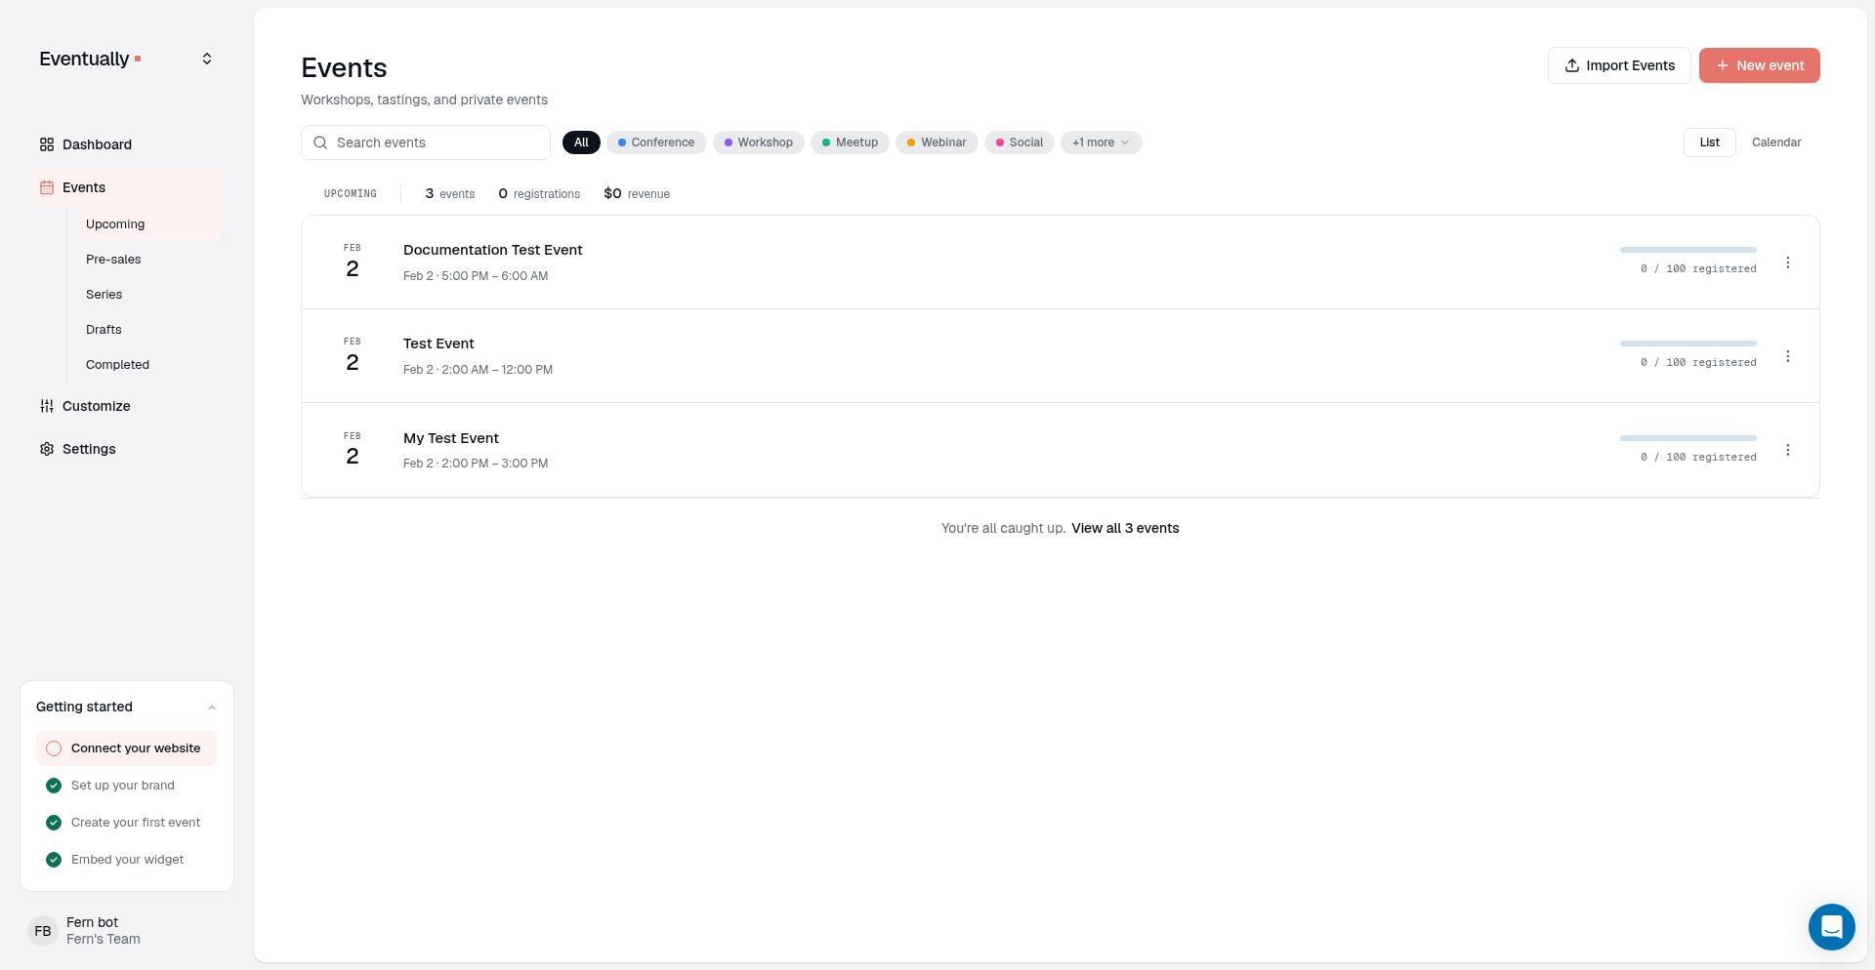1875x970 pixels.
Task: Filter events by Webinar
Action: click(x=937, y=142)
